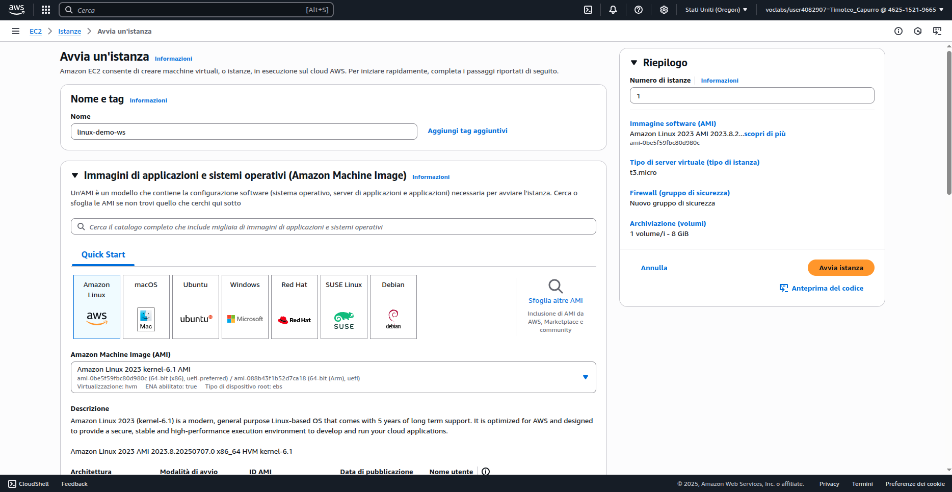Click CloudShell in the bottom bar

(29, 484)
